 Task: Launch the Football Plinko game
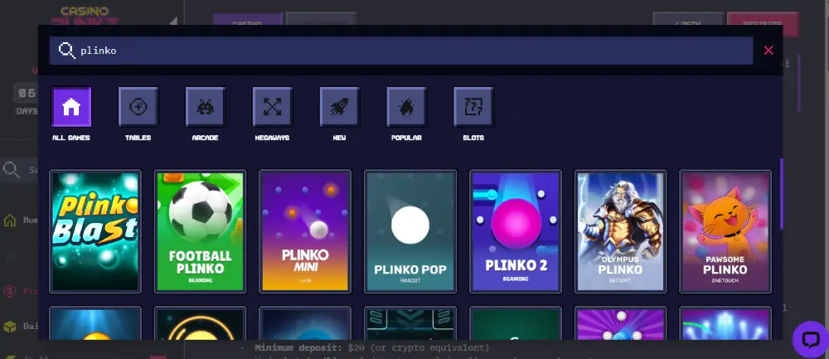point(201,231)
